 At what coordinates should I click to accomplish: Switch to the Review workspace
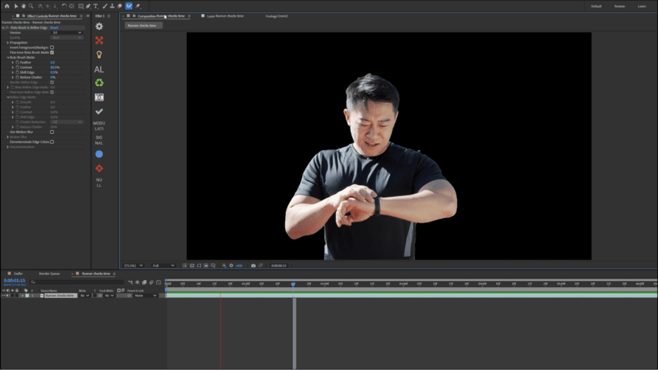619,6
